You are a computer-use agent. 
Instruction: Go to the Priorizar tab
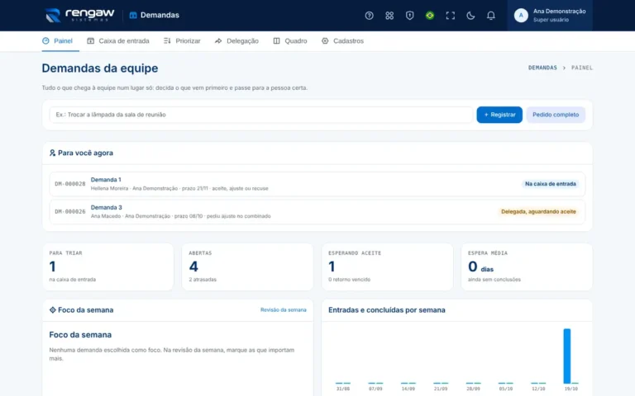(x=182, y=40)
